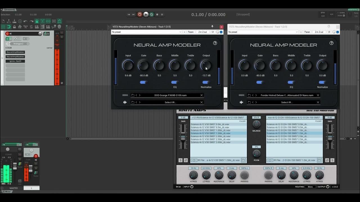Open preset dropdown in NAM Track 1 [2/3]
Image resolution: width=360 pixels, height=202 pixels.
[263, 32]
